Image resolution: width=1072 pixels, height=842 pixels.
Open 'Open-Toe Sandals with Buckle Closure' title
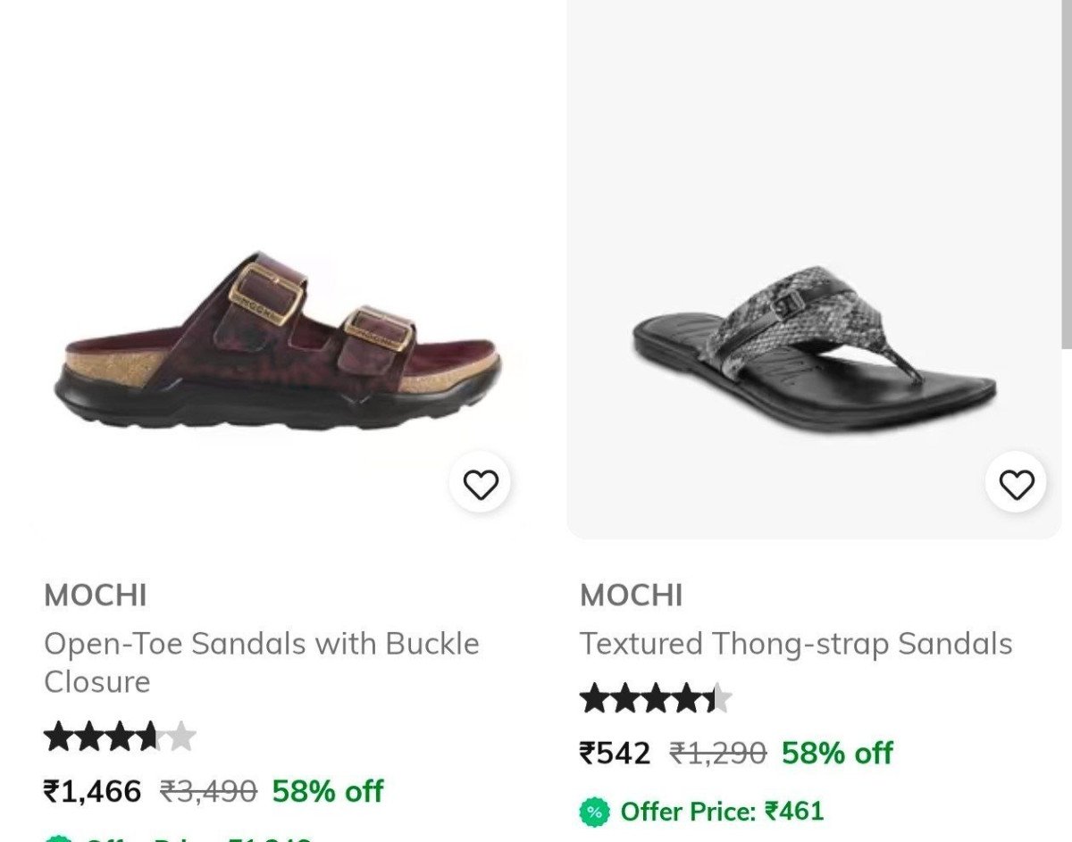(261, 663)
